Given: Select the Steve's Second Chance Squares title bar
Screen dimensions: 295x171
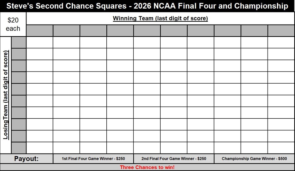Looking at the screenshot, I should point(147,6).
